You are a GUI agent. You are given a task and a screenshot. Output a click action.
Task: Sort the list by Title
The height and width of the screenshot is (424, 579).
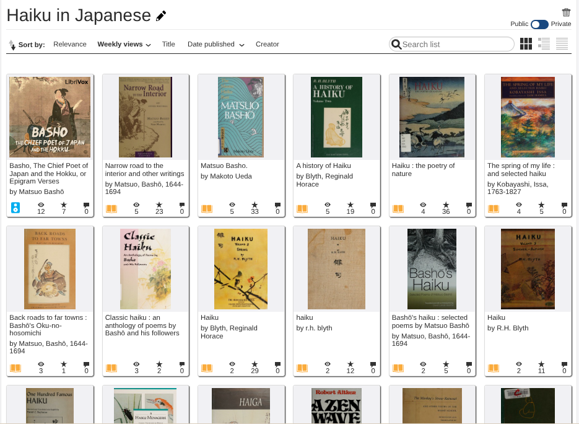tap(168, 45)
